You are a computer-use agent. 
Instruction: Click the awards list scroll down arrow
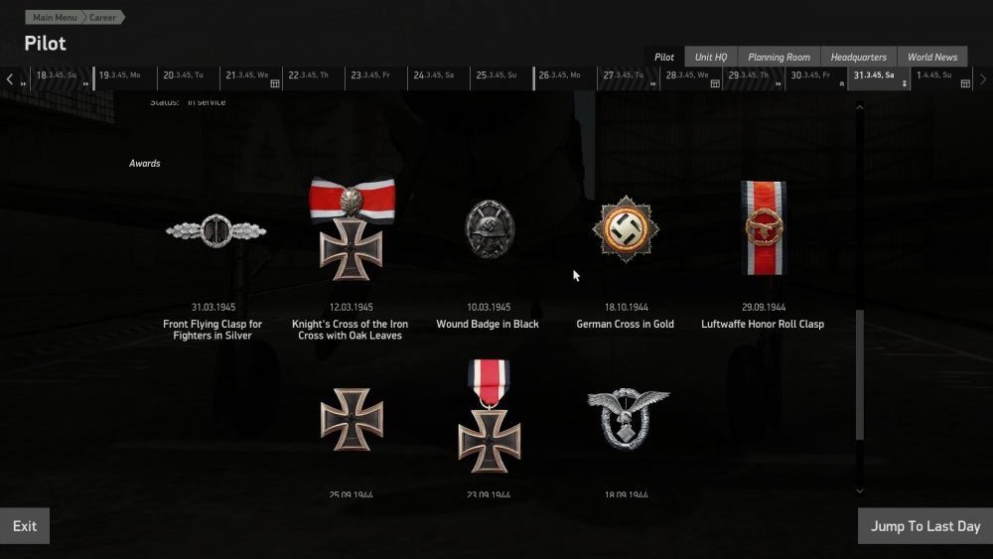859,490
